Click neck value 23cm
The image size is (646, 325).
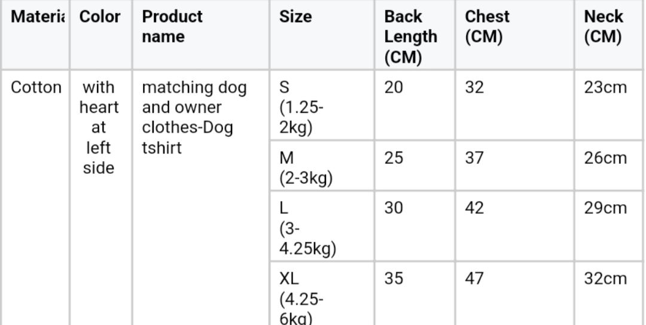(x=605, y=88)
